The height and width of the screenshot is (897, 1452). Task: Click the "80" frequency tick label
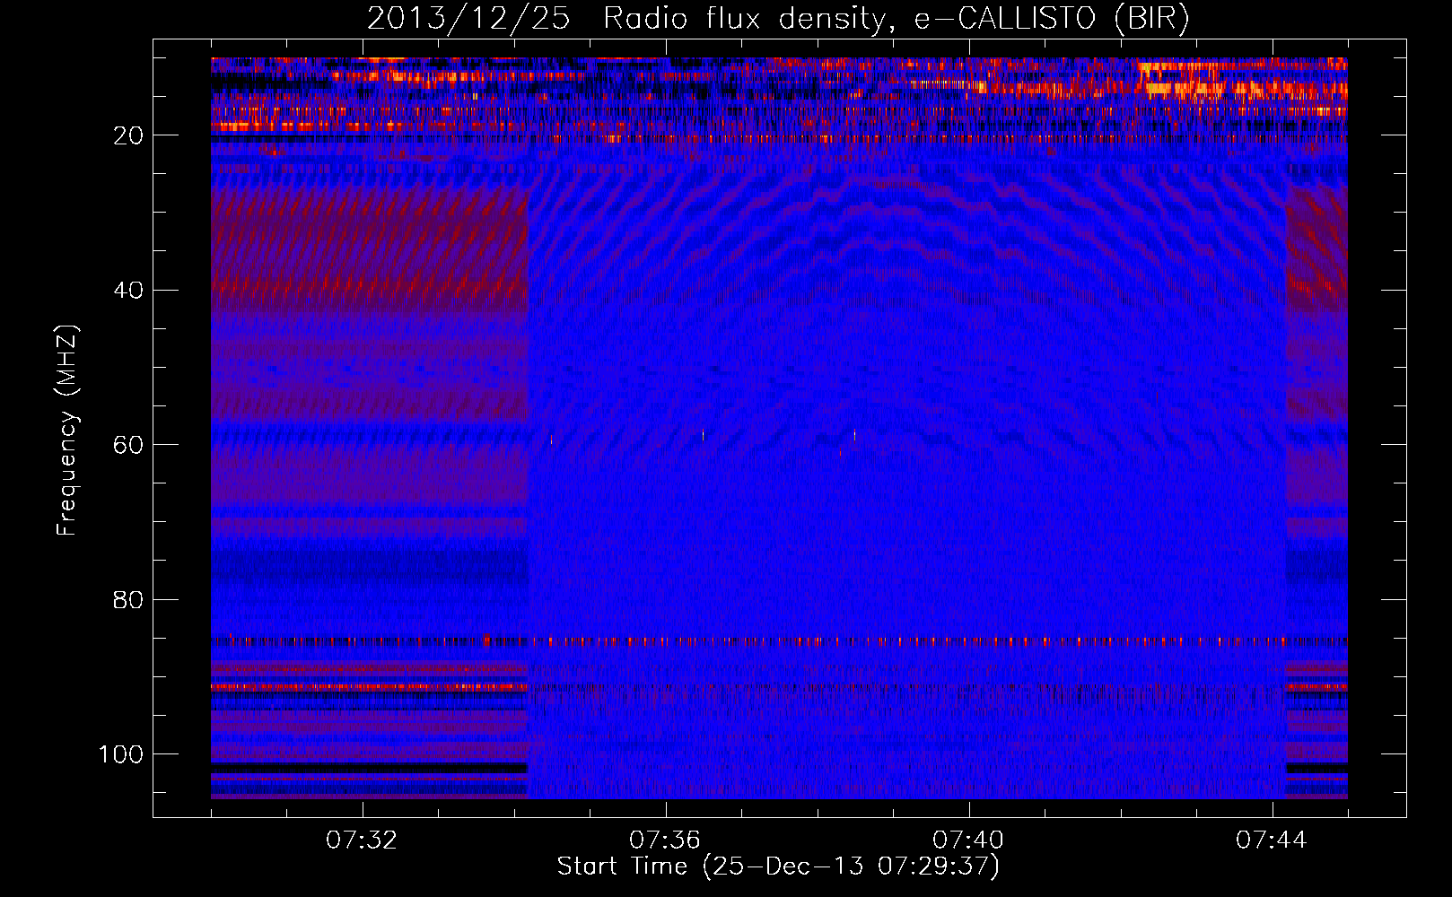coord(128,599)
